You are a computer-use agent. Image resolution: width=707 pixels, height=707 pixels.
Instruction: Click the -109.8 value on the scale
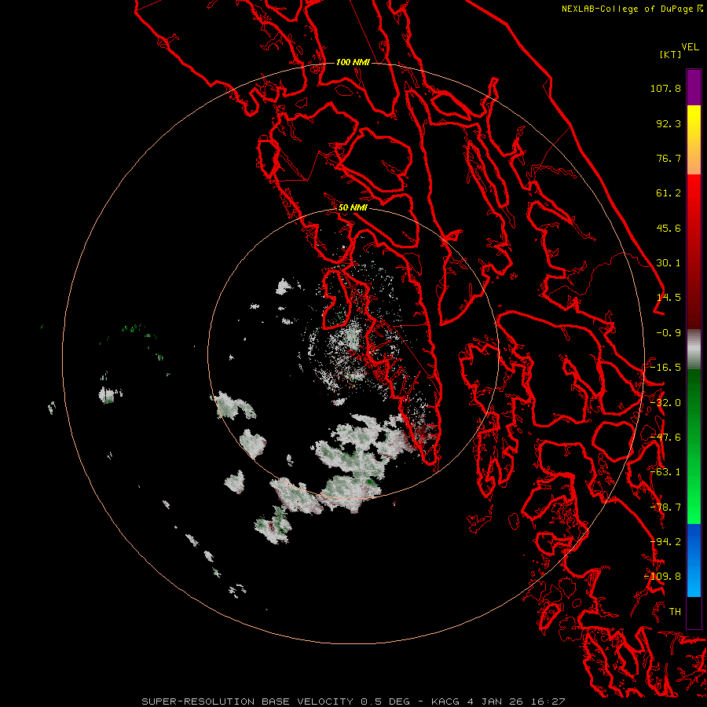663,577
